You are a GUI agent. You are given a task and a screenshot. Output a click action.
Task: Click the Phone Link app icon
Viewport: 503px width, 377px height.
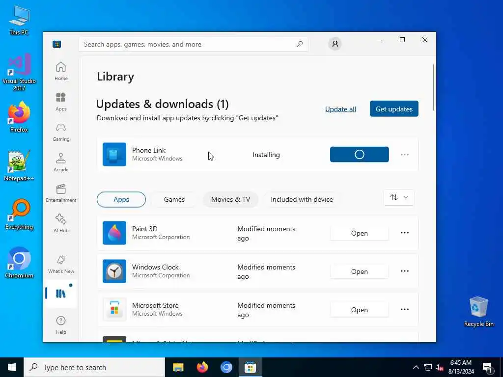(114, 155)
